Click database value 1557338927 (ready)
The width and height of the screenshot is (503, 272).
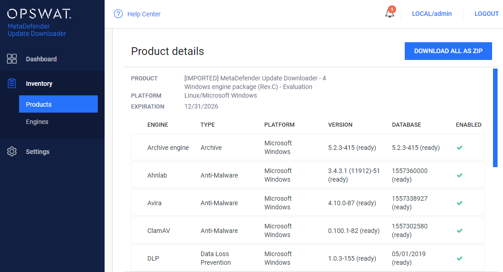pos(410,203)
